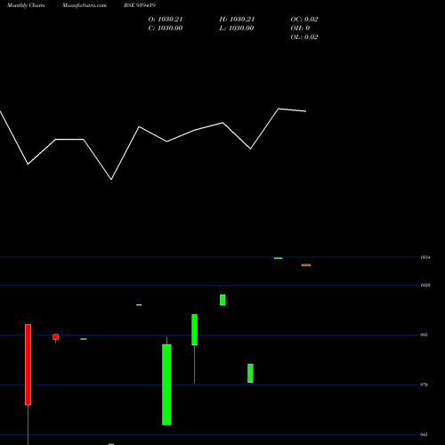Click the high value 'H: 1030.21'

(x=237, y=20)
